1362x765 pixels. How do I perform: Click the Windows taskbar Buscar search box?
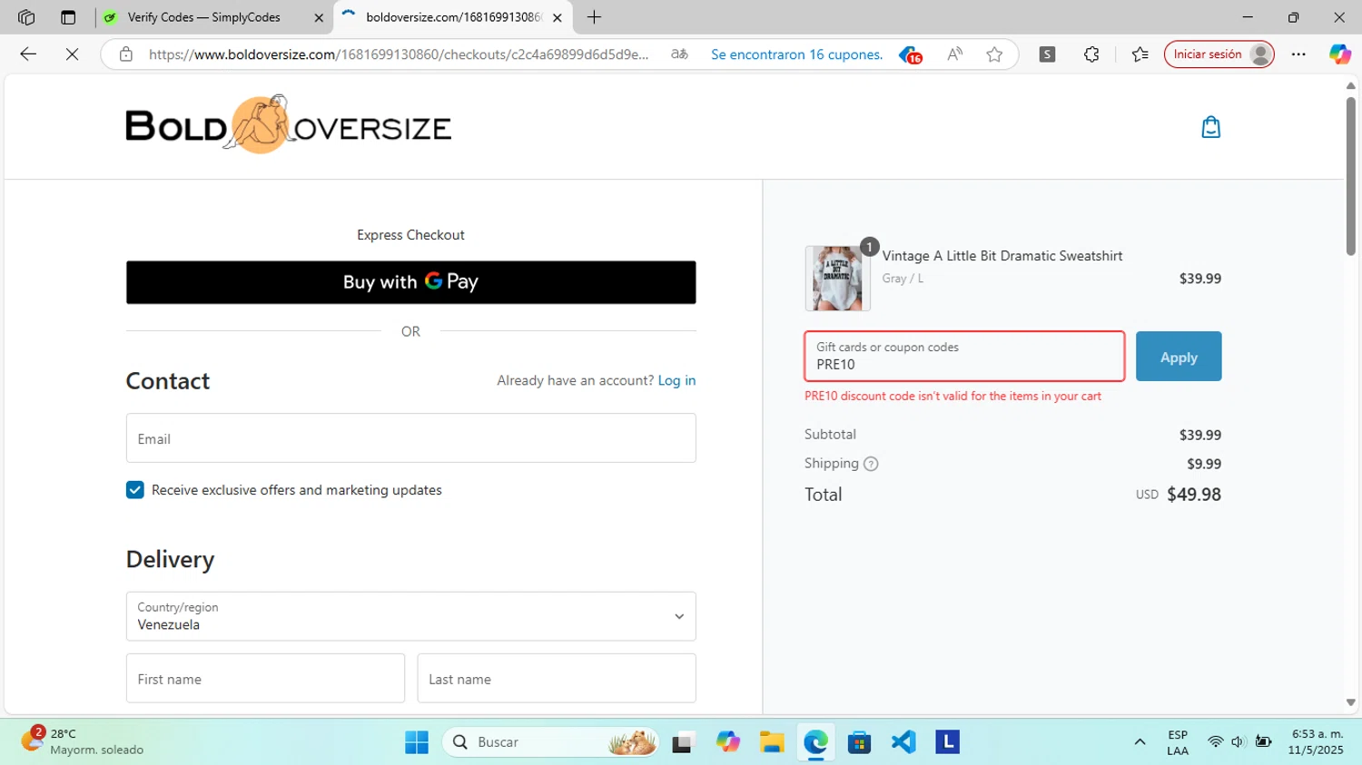click(550, 742)
